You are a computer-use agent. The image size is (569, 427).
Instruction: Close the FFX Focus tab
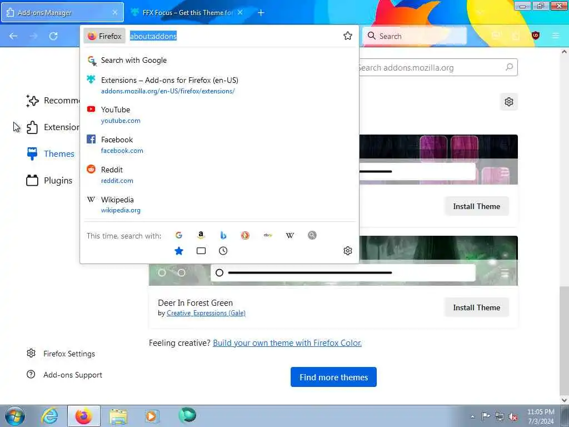(x=240, y=12)
